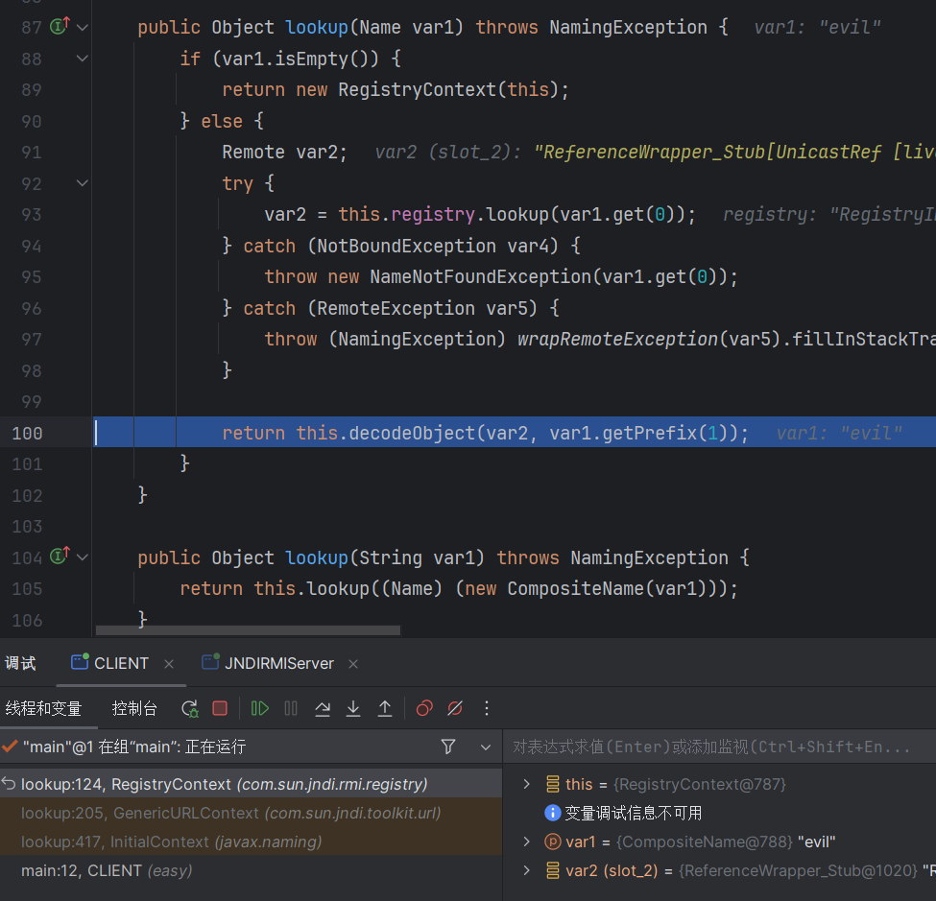
Task: Open more debugger actions menu
Action: pyautogui.click(x=487, y=708)
